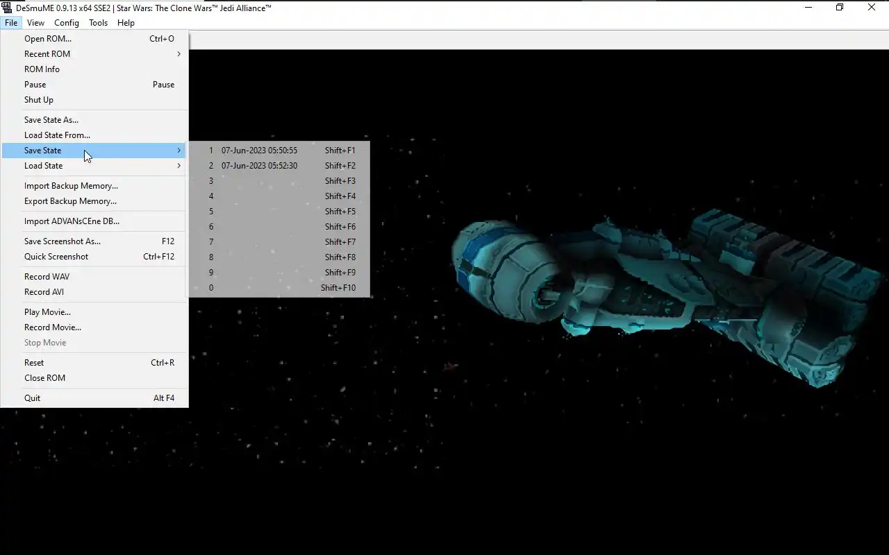Screen dimensions: 889x555
Task: Save state to slot 7 (Shift+F7)
Action: [x=279, y=242]
